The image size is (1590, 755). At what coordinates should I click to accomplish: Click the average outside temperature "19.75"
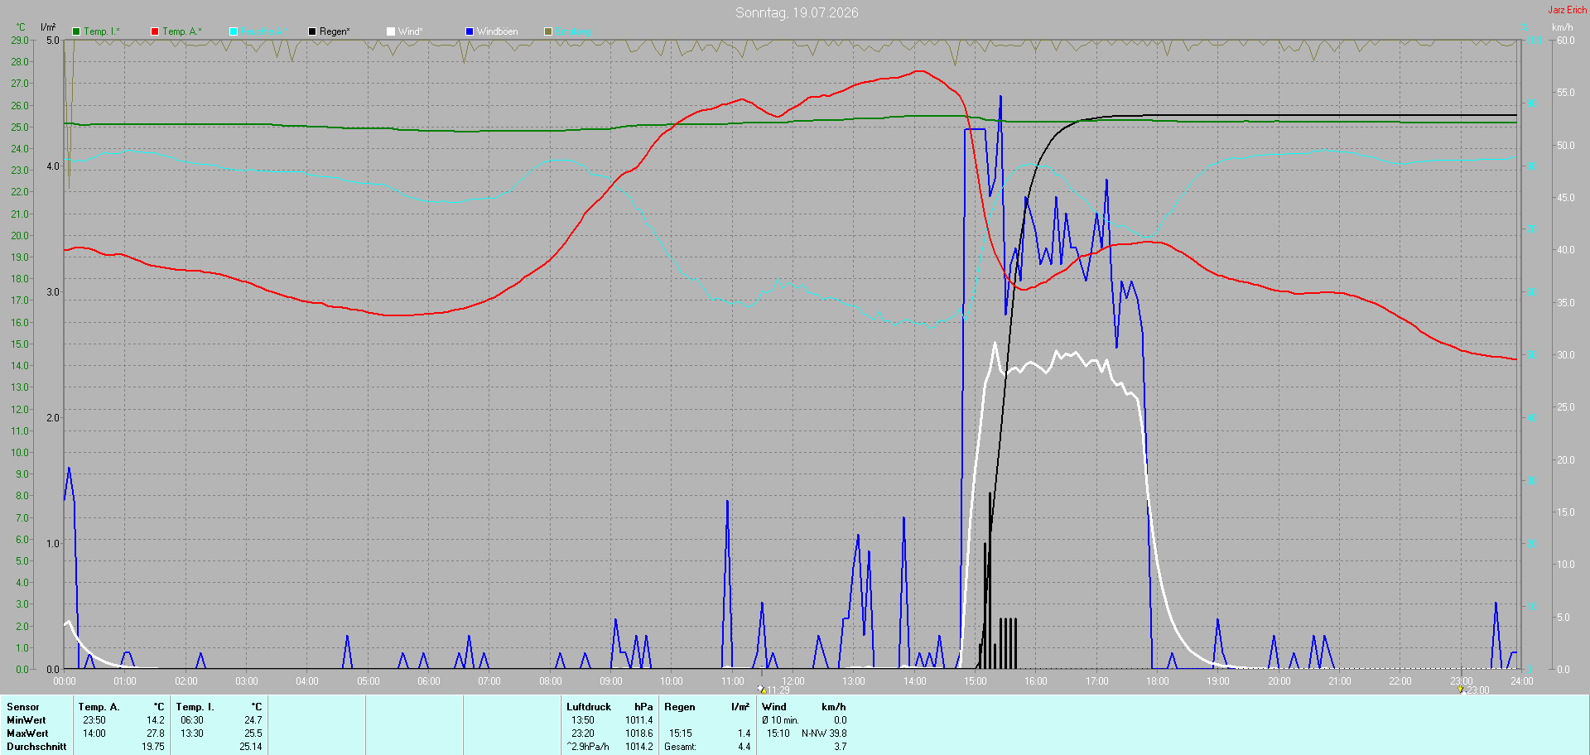153,747
